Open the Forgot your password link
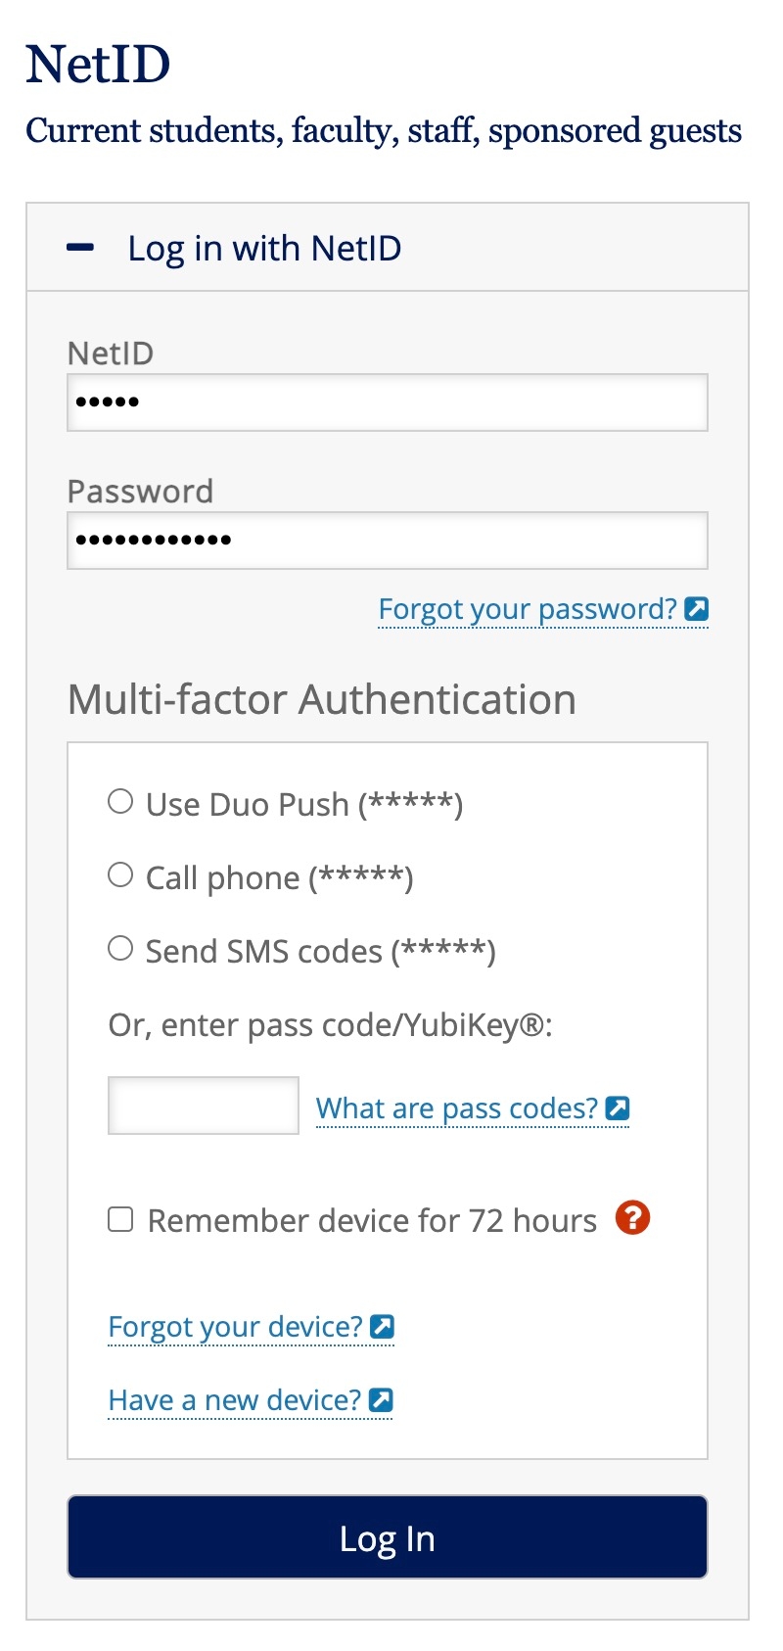The height and width of the screenshot is (1651, 783). pyautogui.click(x=528, y=609)
